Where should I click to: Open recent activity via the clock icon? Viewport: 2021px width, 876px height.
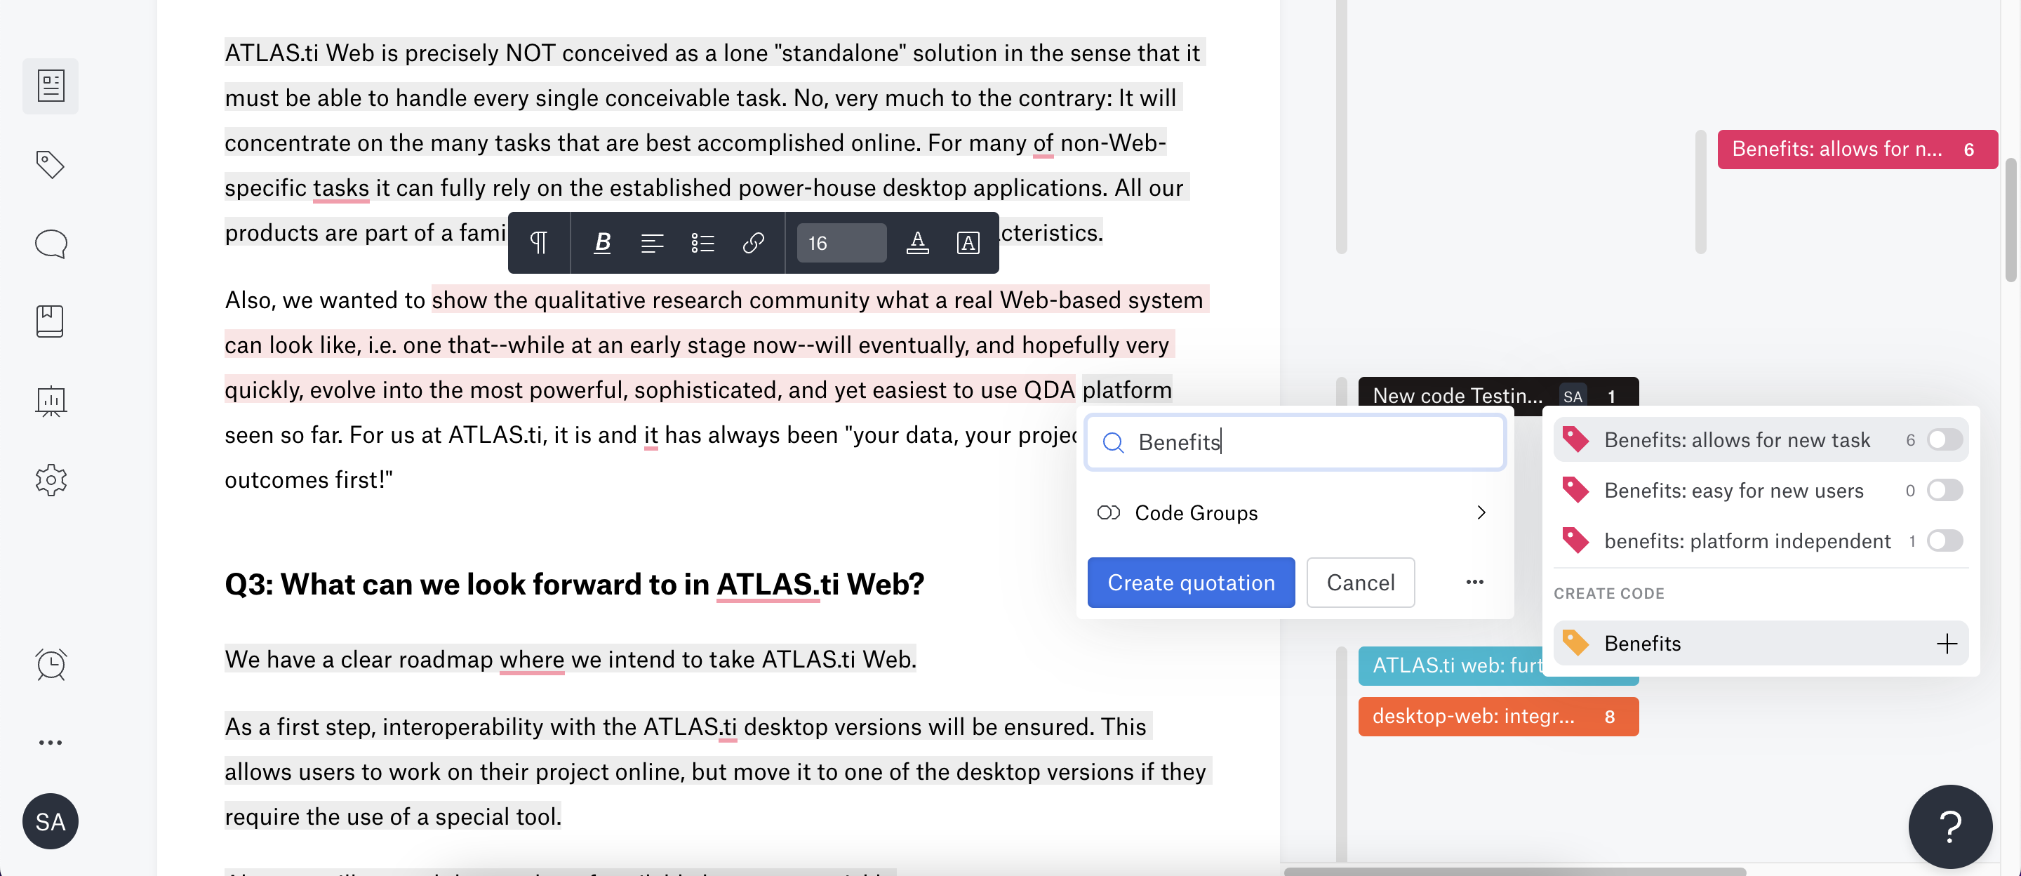tap(51, 664)
